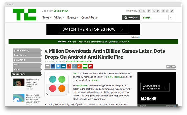187x115 pixels.
Task: Open the Dots link in article text
Action: tap(75, 73)
